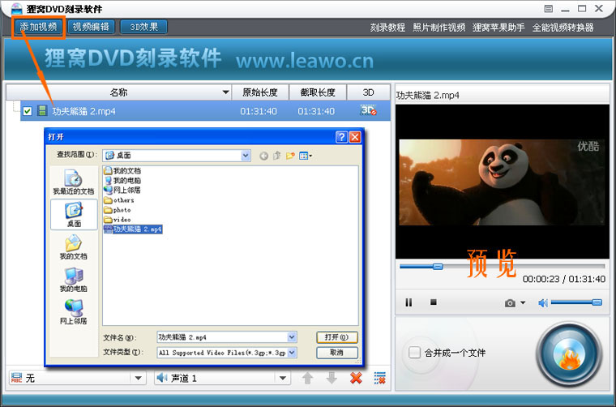The width and height of the screenshot is (616, 407).
Task: Select 功夫熊猫 2.mp4 in file list
Action: (x=133, y=229)
